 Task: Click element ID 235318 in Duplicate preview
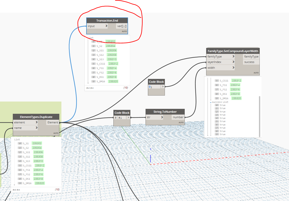[x=38, y=179]
